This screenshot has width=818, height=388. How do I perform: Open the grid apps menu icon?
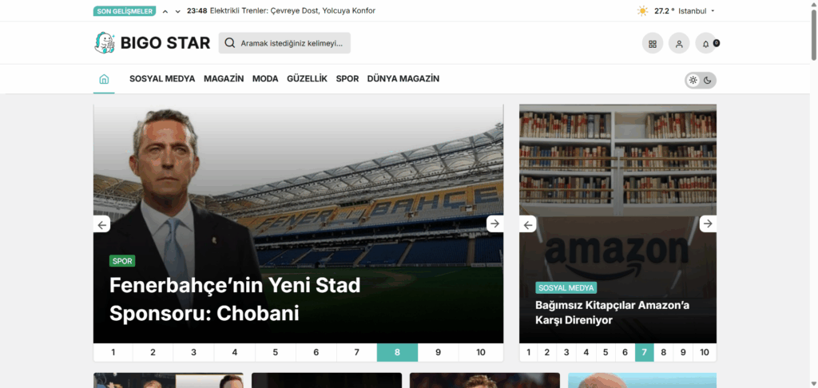653,44
